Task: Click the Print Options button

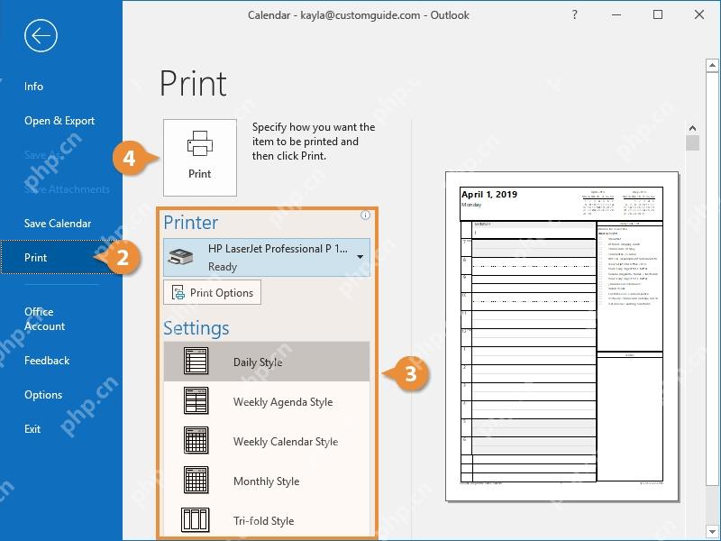Action: (212, 292)
